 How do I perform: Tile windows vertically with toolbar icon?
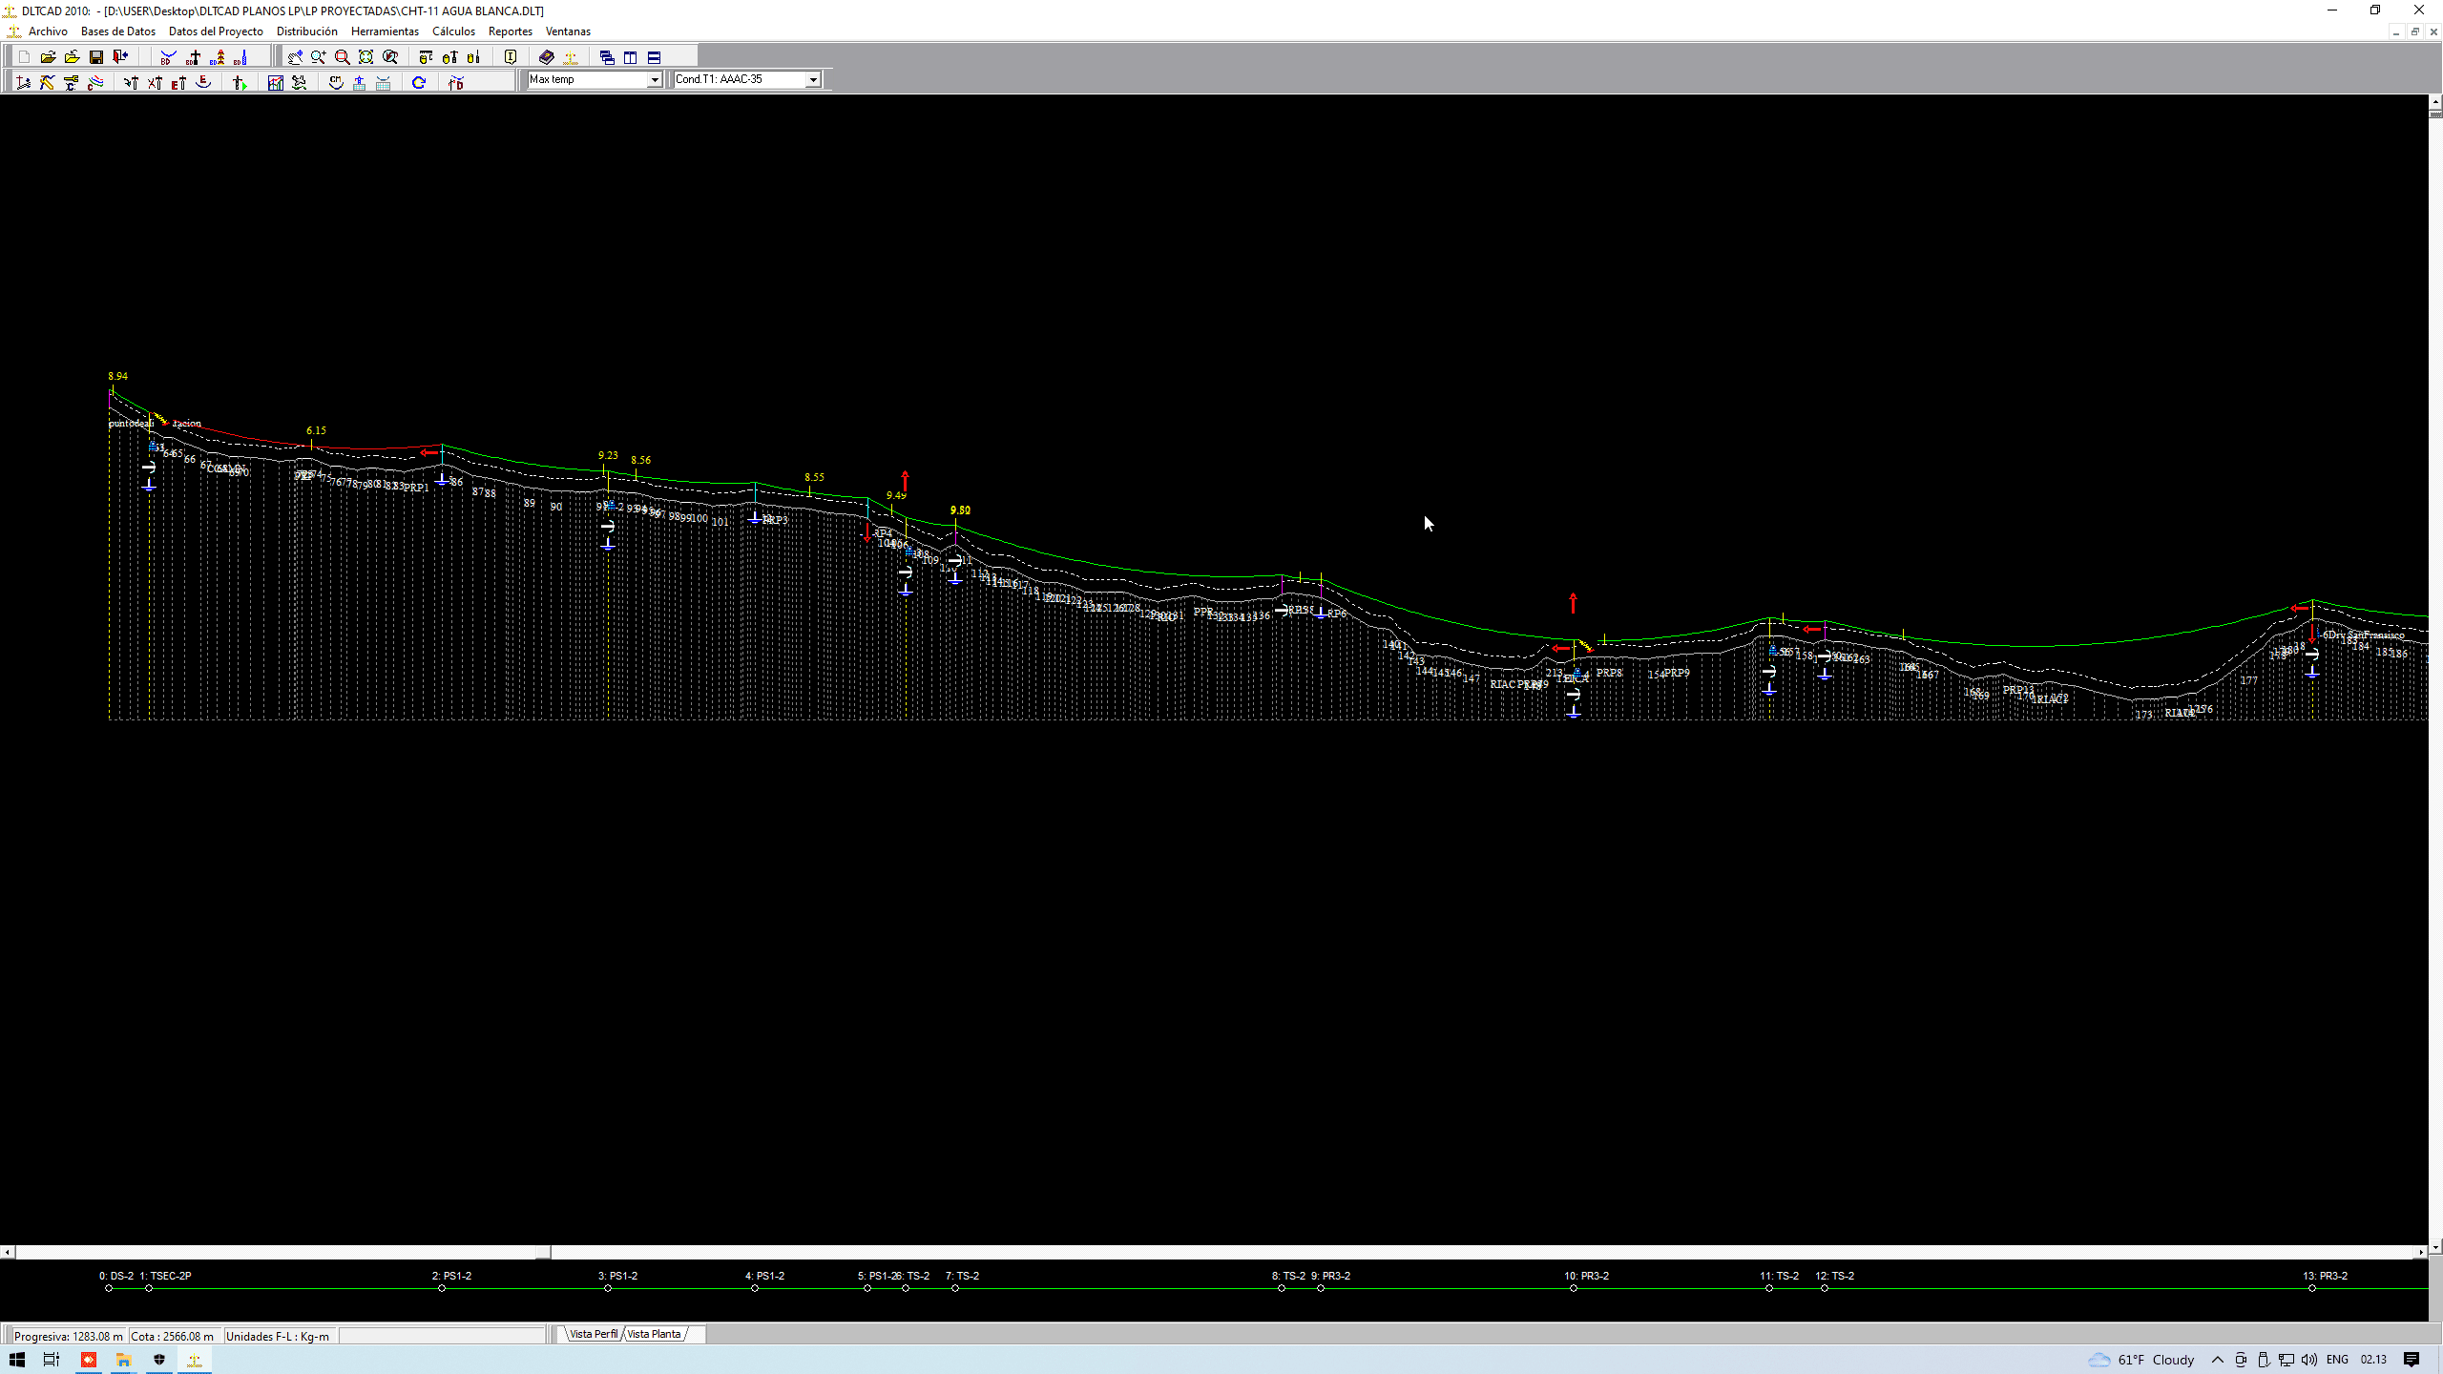click(631, 57)
